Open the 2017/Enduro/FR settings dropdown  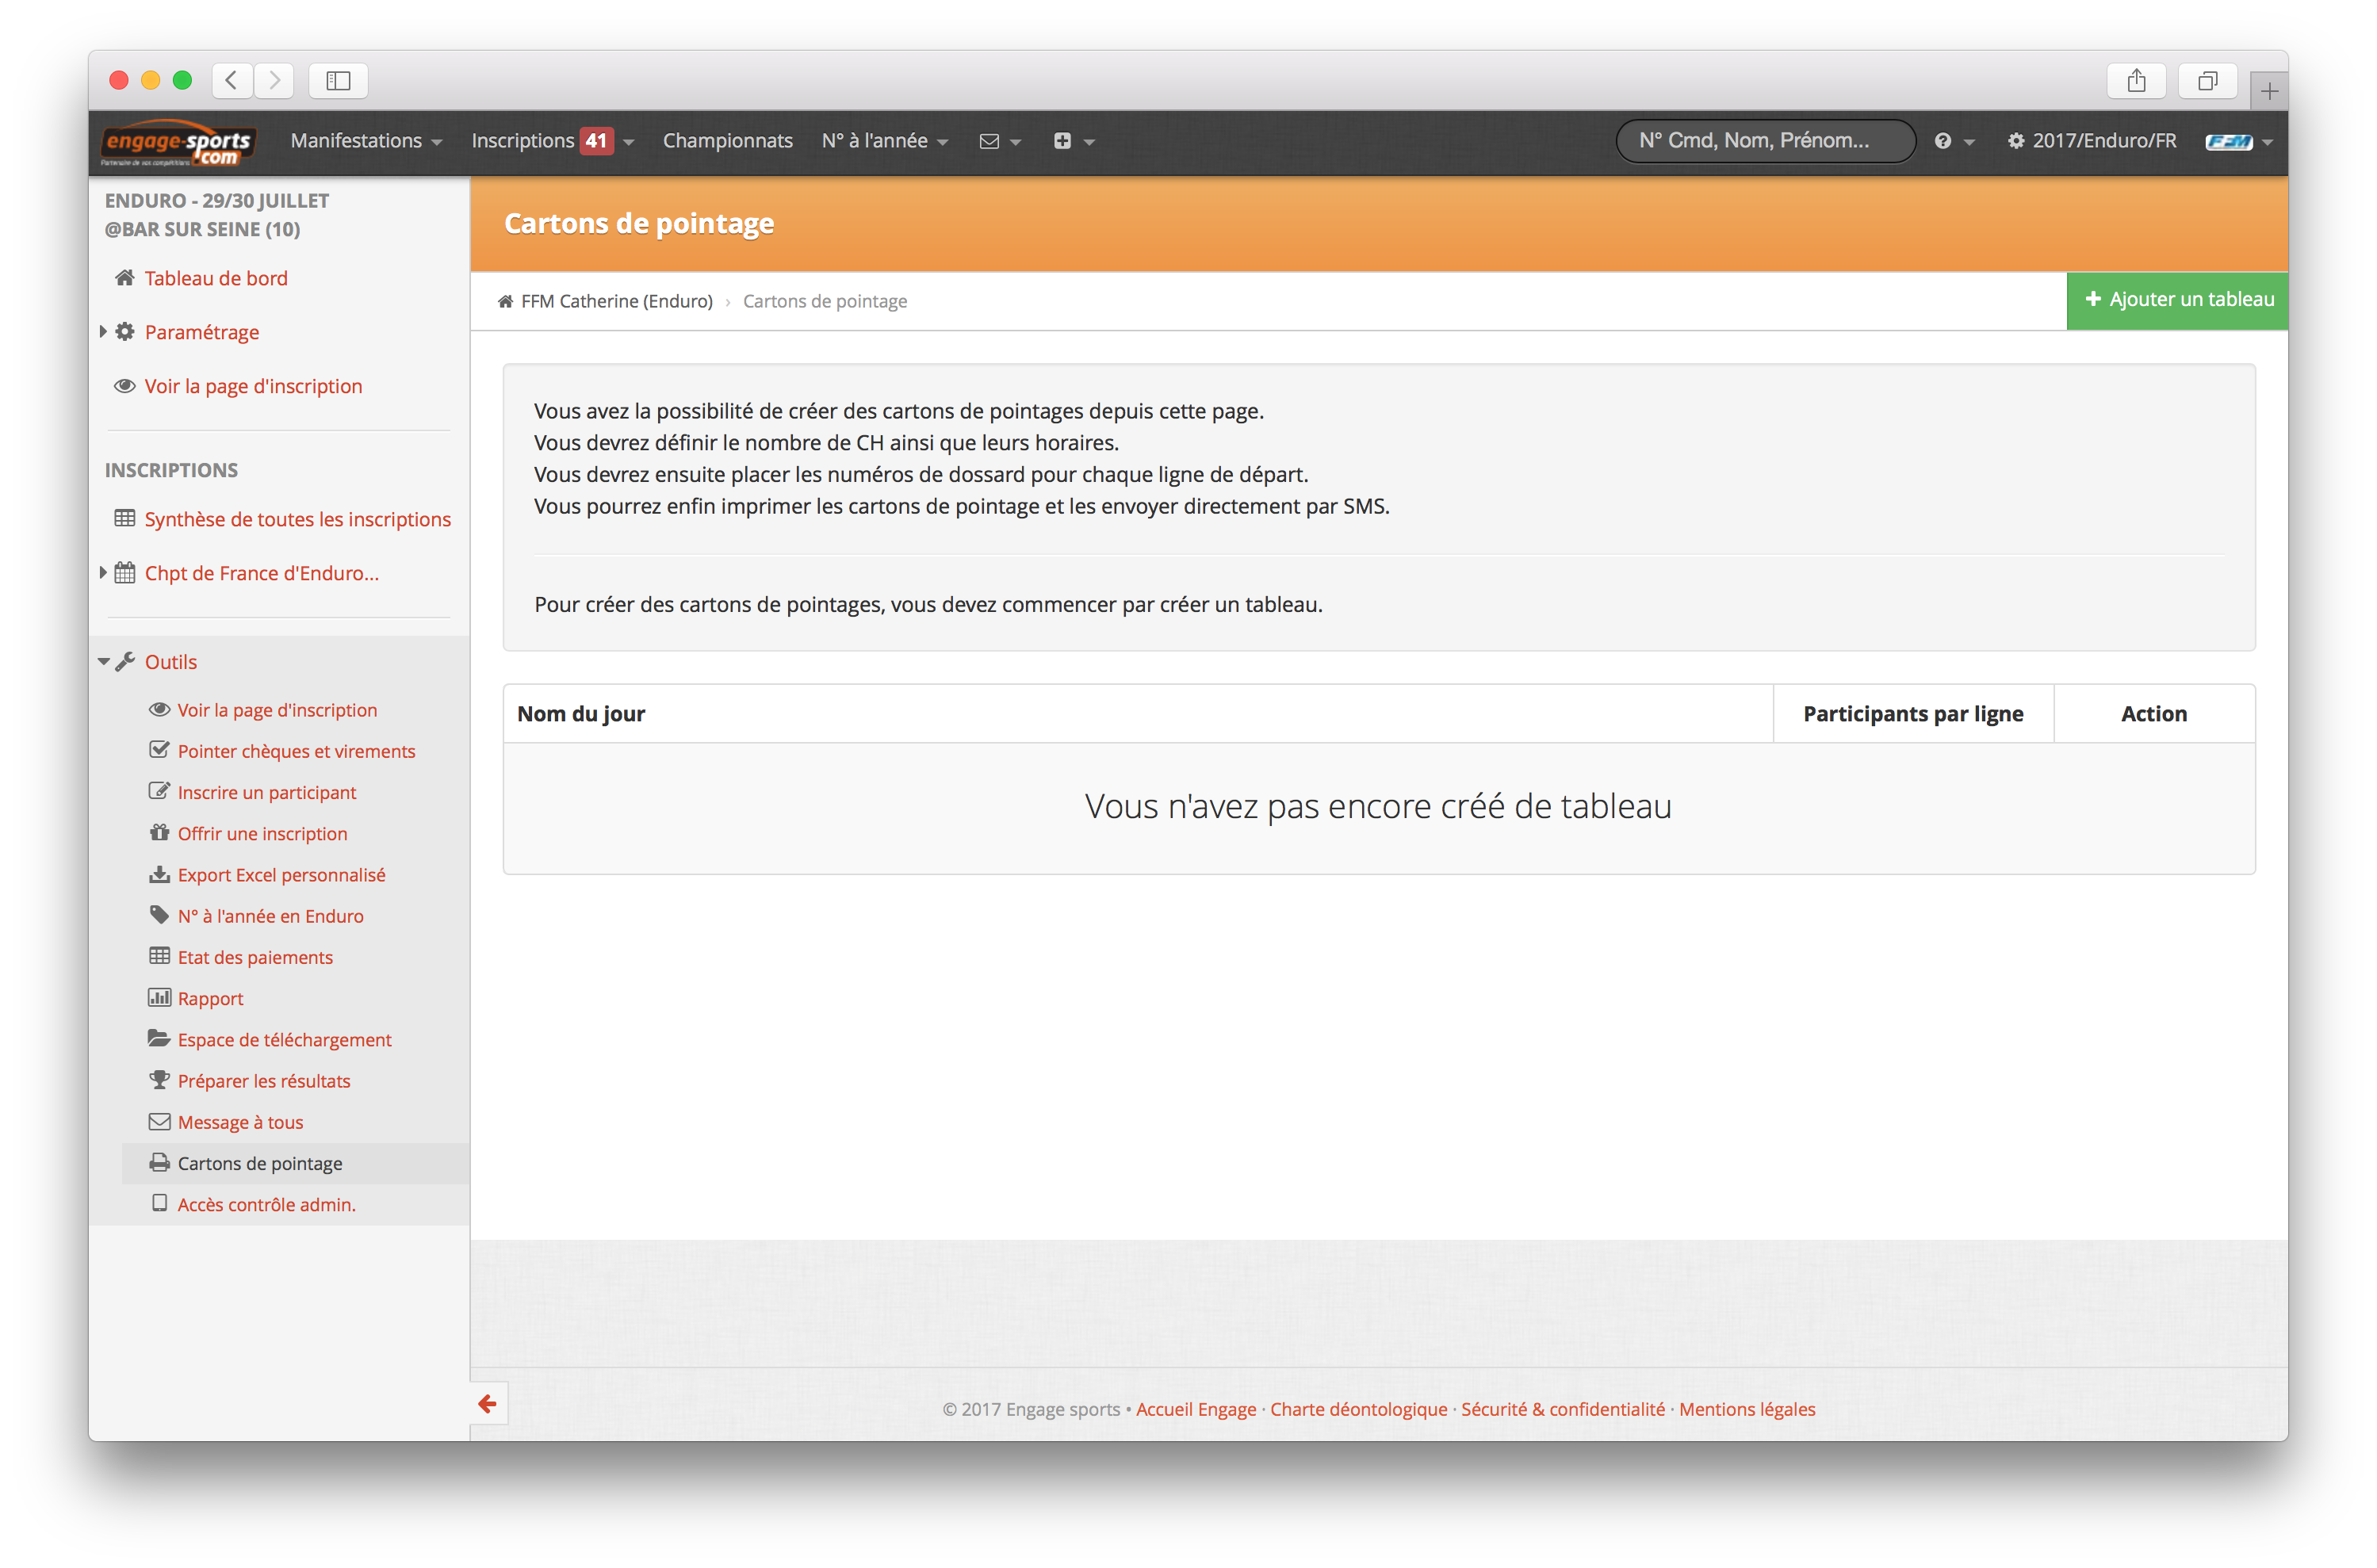pos(2091,141)
